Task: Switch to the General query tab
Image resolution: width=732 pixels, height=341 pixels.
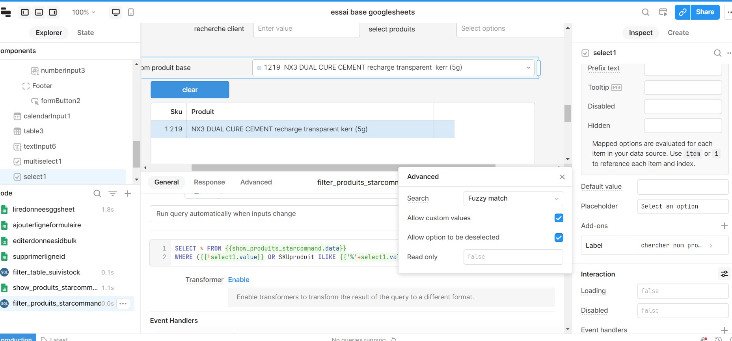Action: [x=166, y=182]
